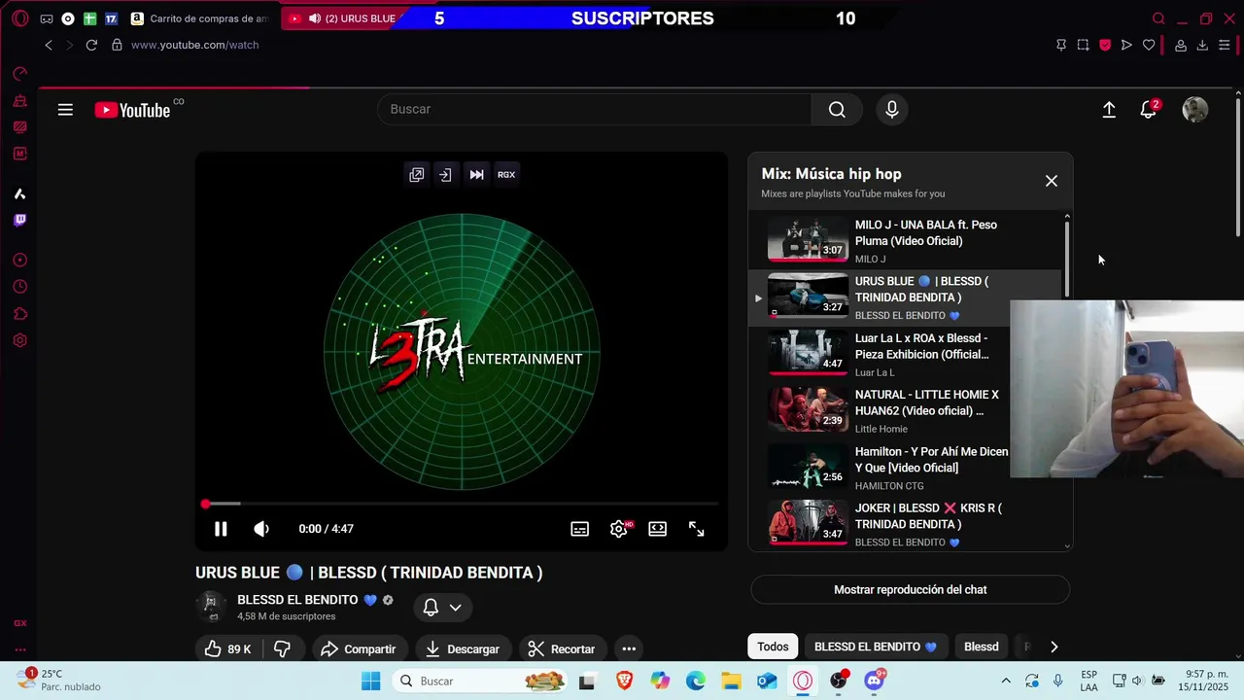
Task: Bookmark this page with the heart icon
Action: [x=1149, y=45]
